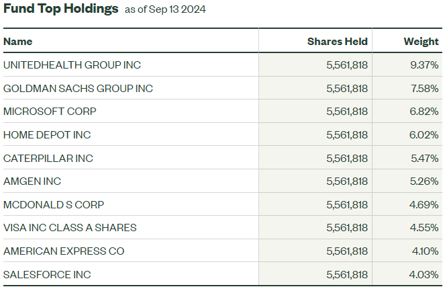Click the Shares Held column header
The width and height of the screenshot is (445, 289).
pyautogui.click(x=337, y=42)
